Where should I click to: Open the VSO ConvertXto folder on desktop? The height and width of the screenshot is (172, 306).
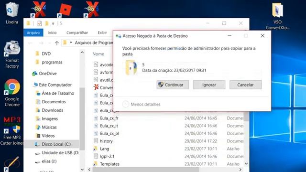click(277, 16)
